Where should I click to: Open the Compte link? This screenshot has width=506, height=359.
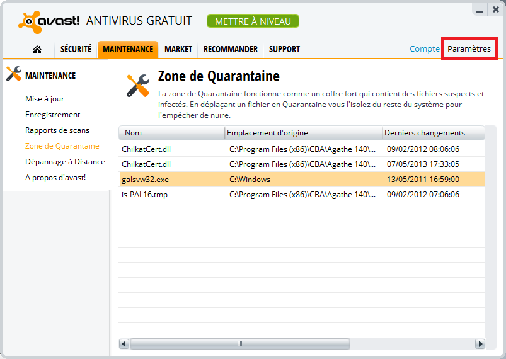(424, 48)
